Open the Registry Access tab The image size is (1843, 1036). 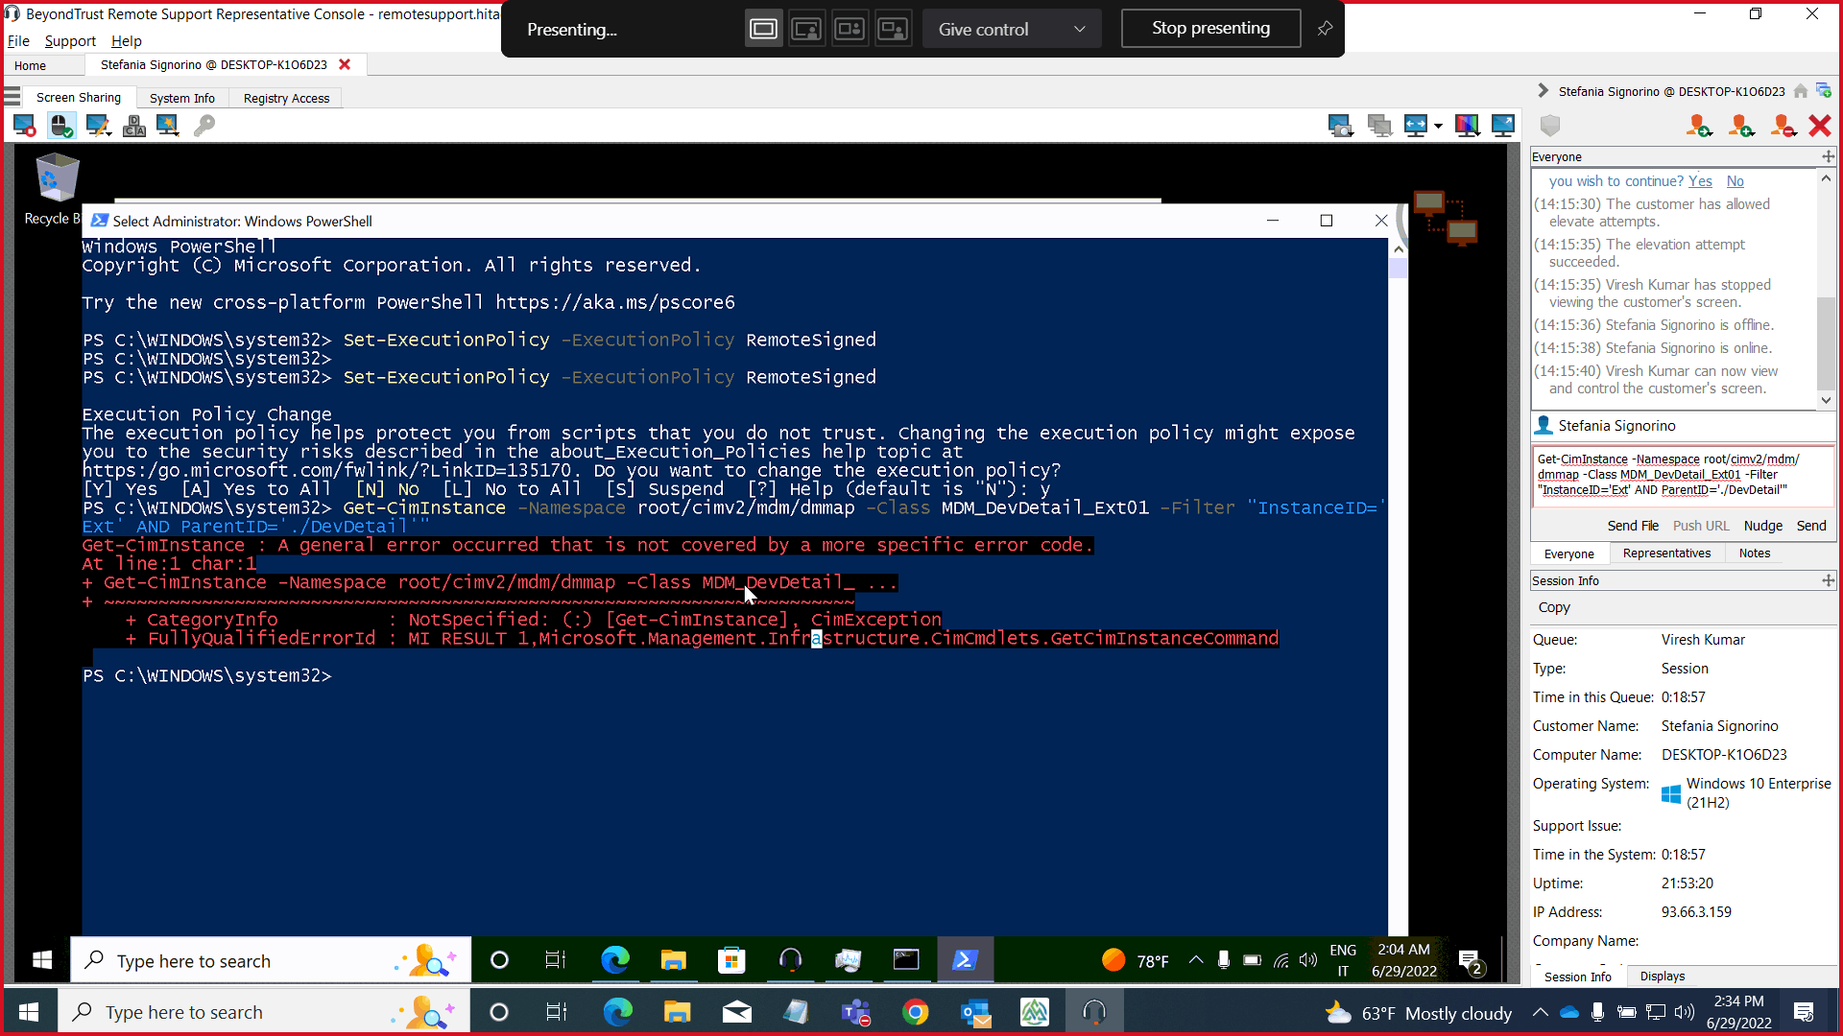click(286, 98)
